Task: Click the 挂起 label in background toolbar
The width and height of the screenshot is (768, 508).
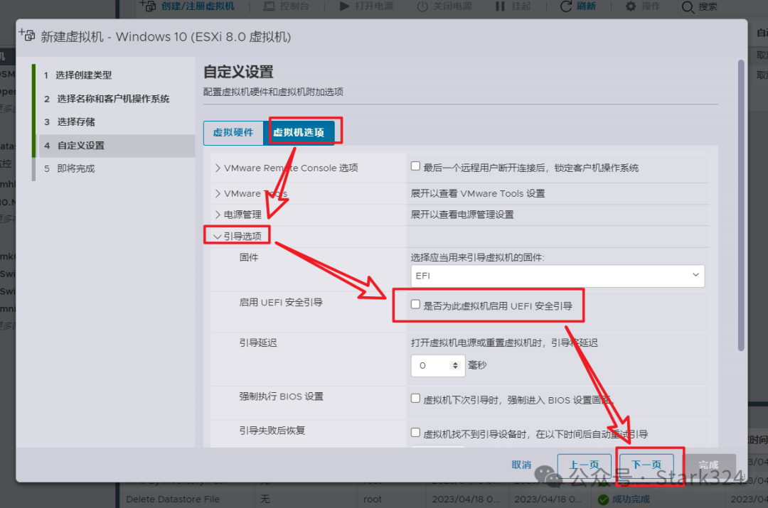Action: pyautogui.click(x=521, y=6)
